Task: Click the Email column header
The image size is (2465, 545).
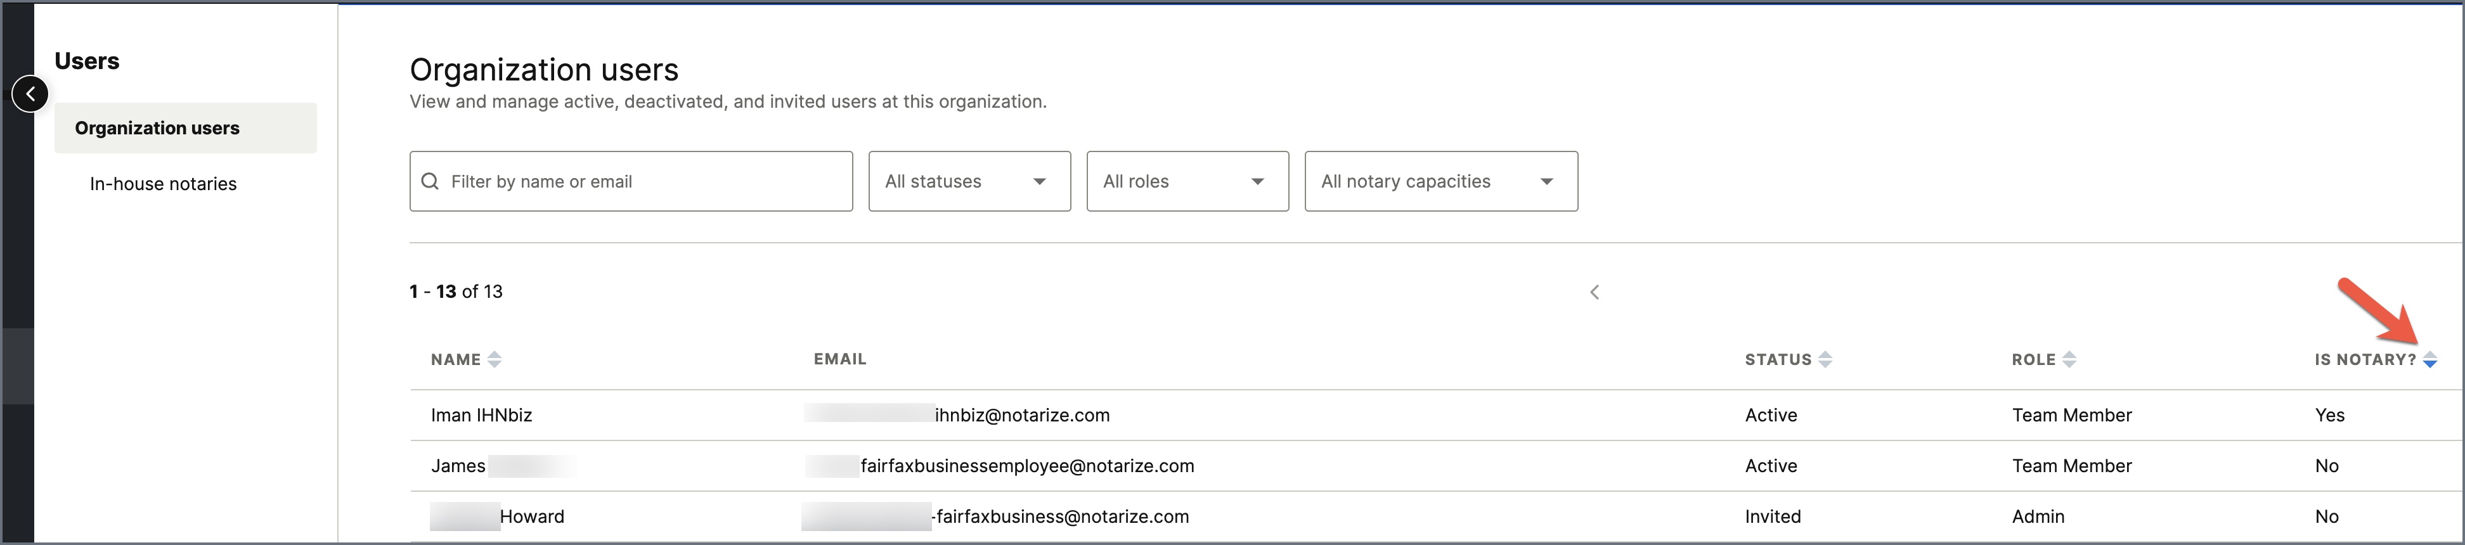Action: tap(839, 359)
